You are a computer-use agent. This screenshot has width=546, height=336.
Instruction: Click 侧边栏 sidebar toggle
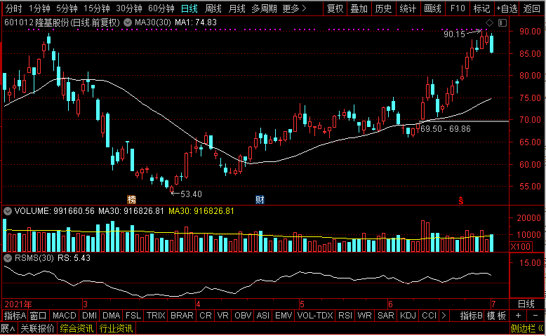coord(526,328)
